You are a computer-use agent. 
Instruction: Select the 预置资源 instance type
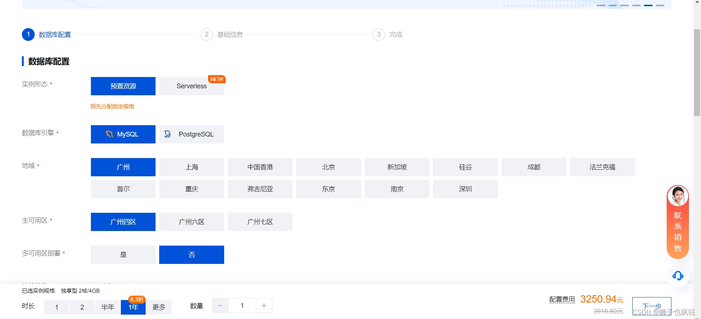click(123, 86)
